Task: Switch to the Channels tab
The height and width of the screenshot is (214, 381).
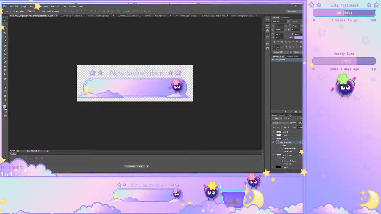Action: coord(282,115)
